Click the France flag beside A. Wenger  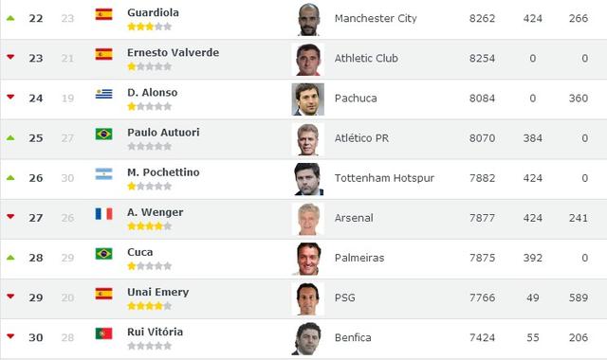(103, 213)
